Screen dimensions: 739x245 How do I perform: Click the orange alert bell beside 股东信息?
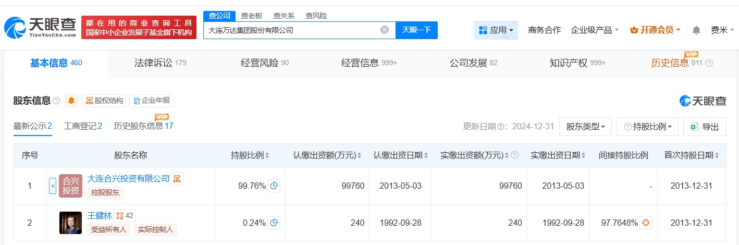[x=71, y=101]
